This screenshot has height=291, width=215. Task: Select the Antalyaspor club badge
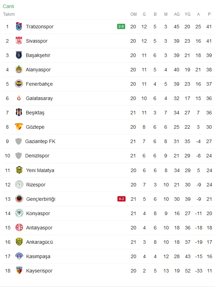point(19,228)
